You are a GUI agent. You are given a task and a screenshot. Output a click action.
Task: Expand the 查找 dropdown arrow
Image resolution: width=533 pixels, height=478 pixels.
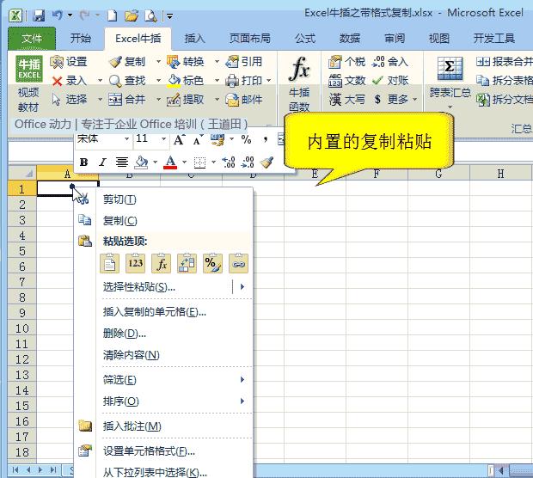point(158,81)
